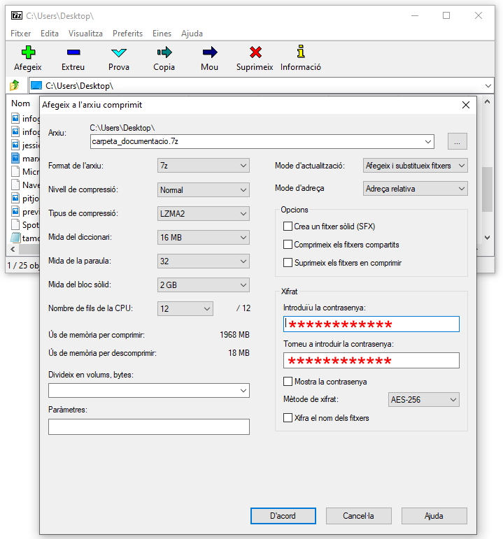The image size is (503, 539).
Task: Open the Fitxer menu
Action: [21, 34]
